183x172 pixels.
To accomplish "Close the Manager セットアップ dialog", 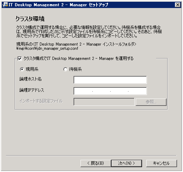I will (178, 5).
